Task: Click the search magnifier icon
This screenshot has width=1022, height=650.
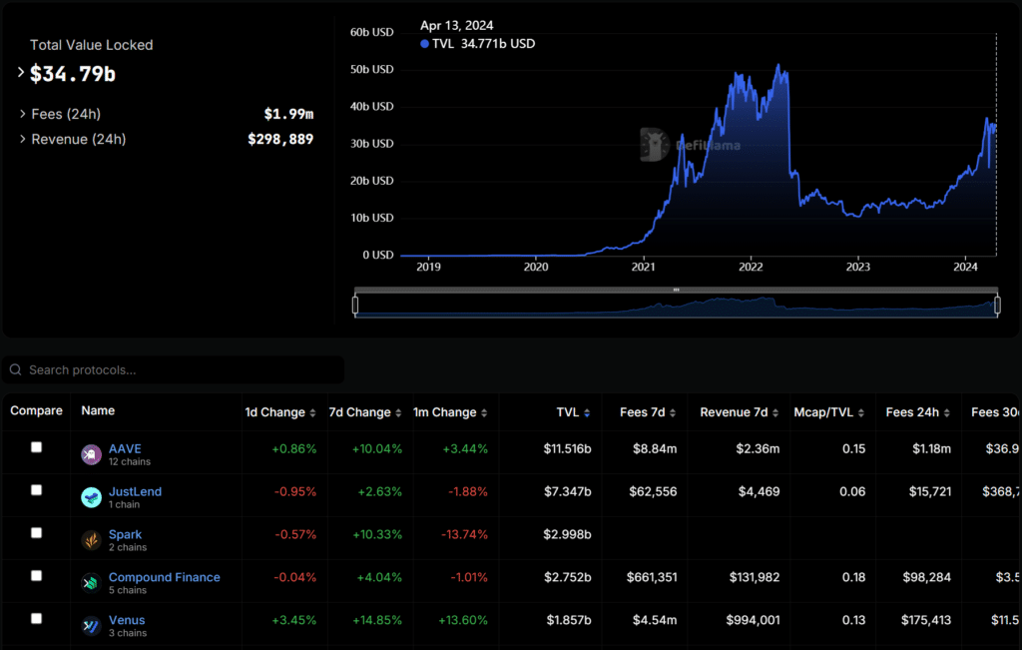Action: click(x=16, y=369)
